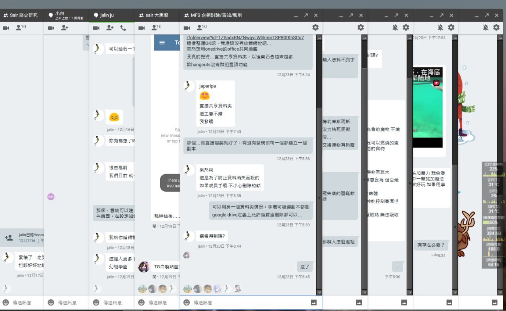Click the 傳送訊息 field in MFS 企劃討論 chat
This screenshot has height=311, width=506.
pyautogui.click(x=249, y=302)
